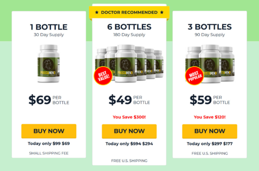Click the 3 BOTTLES heading
259x171 pixels.
tap(210, 27)
